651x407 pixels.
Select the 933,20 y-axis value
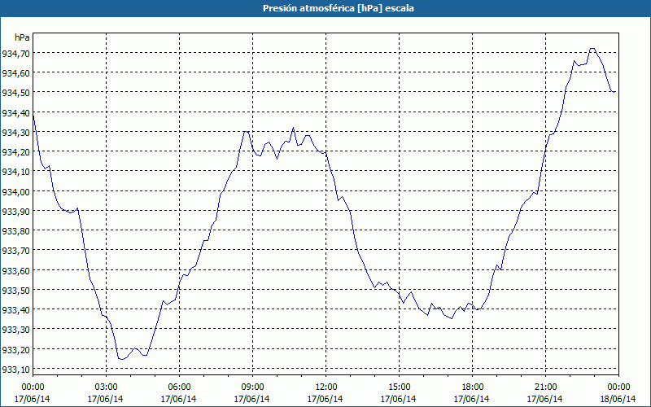click(16, 349)
